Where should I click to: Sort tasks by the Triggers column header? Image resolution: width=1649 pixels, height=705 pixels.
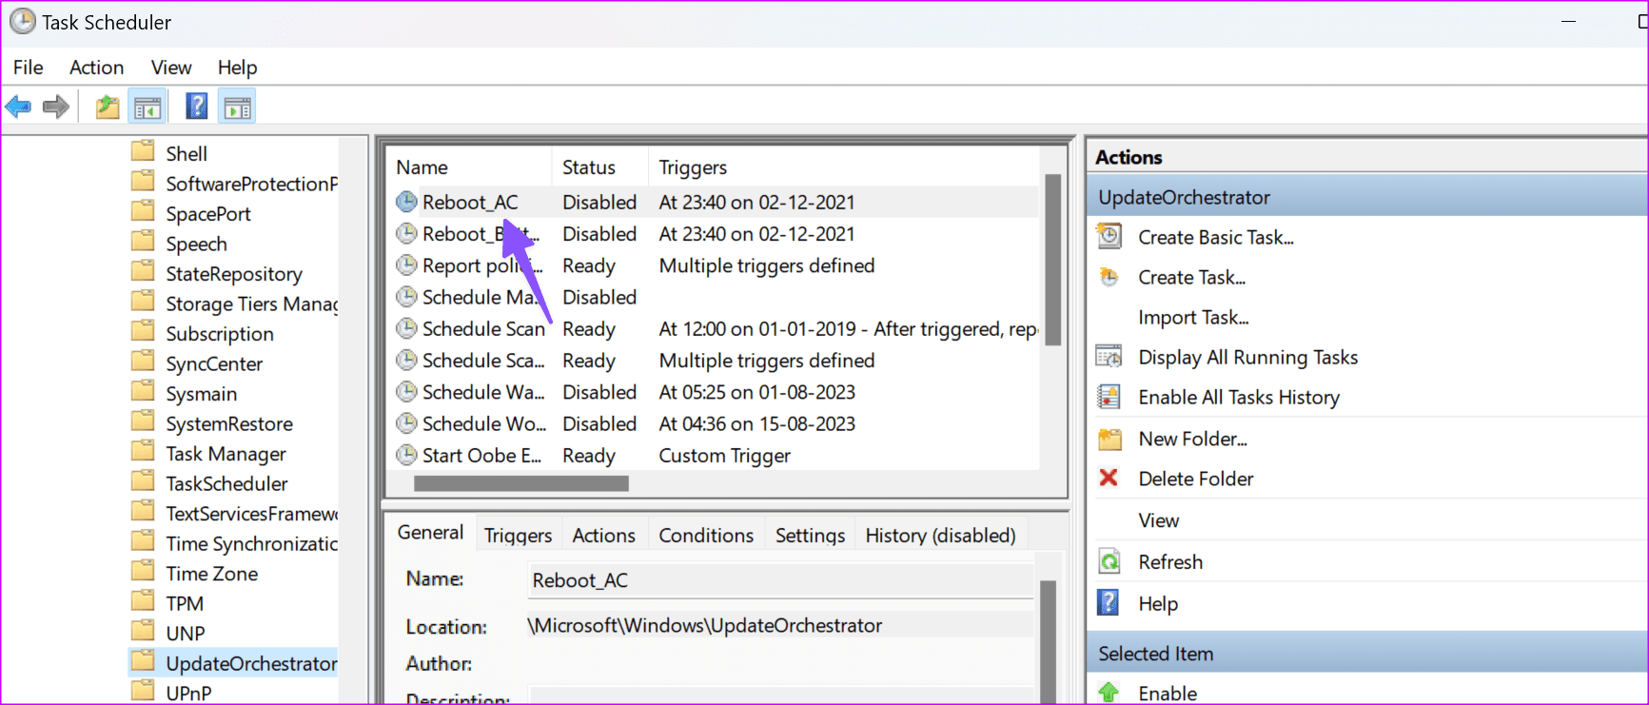[843, 167]
